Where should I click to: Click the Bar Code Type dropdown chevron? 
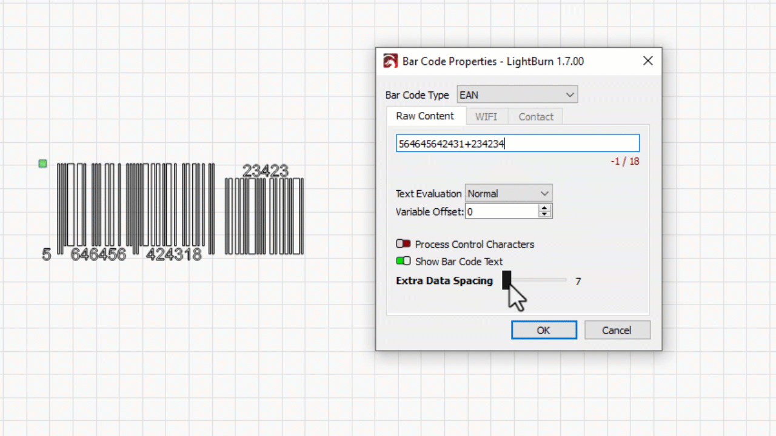click(569, 94)
